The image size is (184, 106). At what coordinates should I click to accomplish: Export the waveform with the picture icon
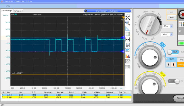click(x=128, y=51)
